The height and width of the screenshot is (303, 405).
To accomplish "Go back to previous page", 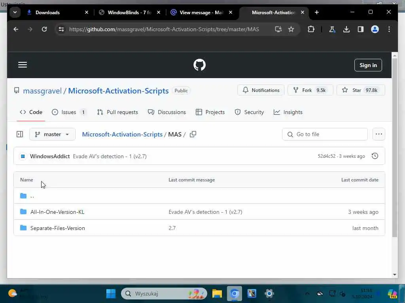I will pyautogui.click(x=16, y=29).
